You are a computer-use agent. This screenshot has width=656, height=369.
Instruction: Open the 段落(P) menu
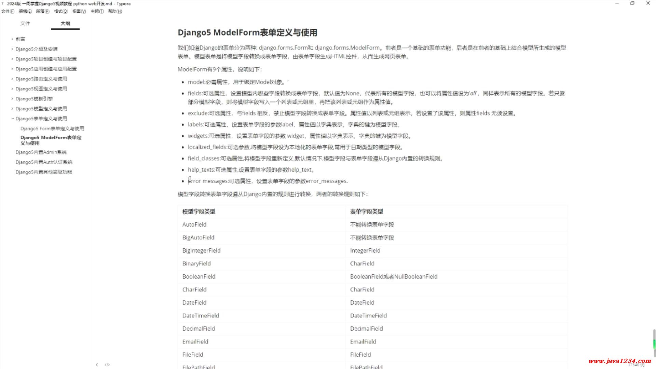click(43, 11)
